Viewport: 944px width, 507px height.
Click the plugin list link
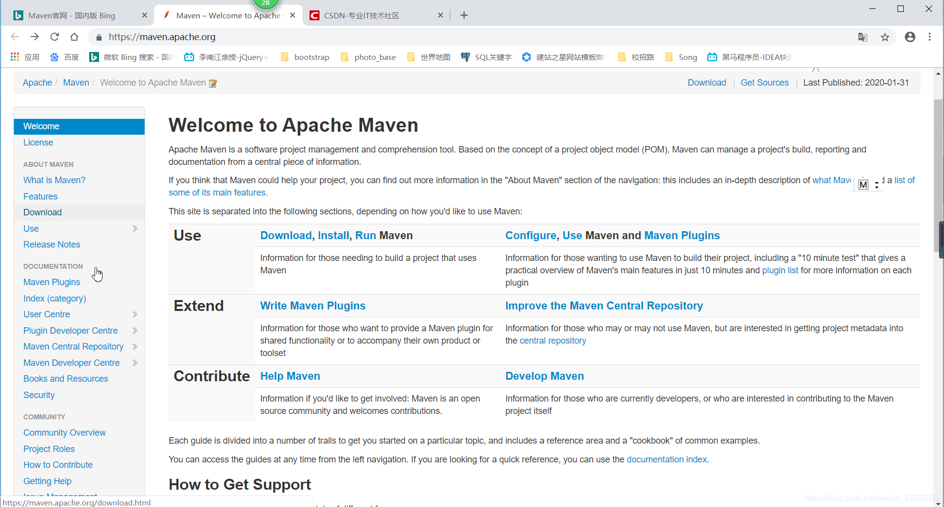tap(780, 270)
